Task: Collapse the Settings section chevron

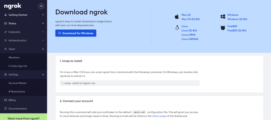Action: pyautogui.click(x=43, y=75)
